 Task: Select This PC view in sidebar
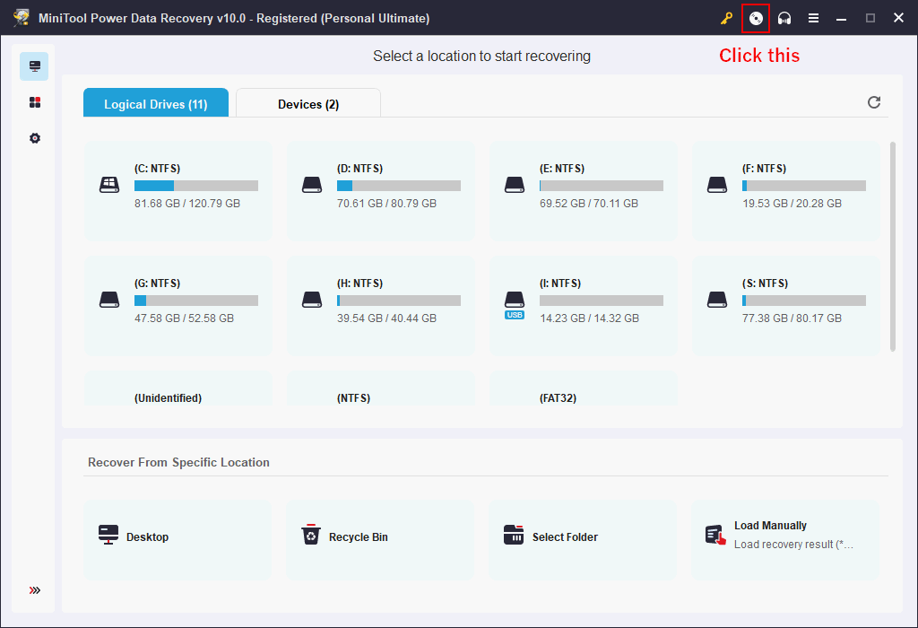pyautogui.click(x=35, y=66)
